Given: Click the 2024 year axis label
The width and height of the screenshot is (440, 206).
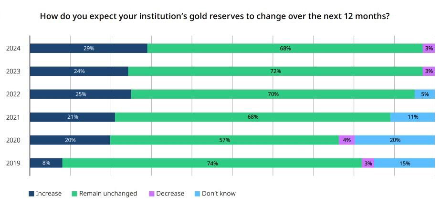Looking at the screenshot, I should pyautogui.click(x=13, y=49).
